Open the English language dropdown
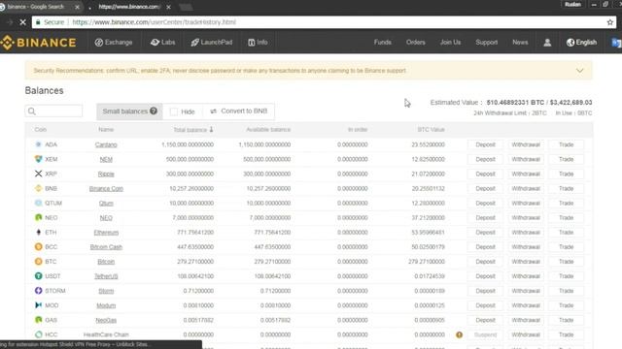The image size is (622, 349). [581, 43]
